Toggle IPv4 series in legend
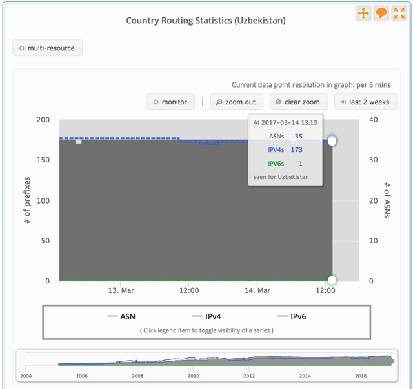 pos(206,316)
